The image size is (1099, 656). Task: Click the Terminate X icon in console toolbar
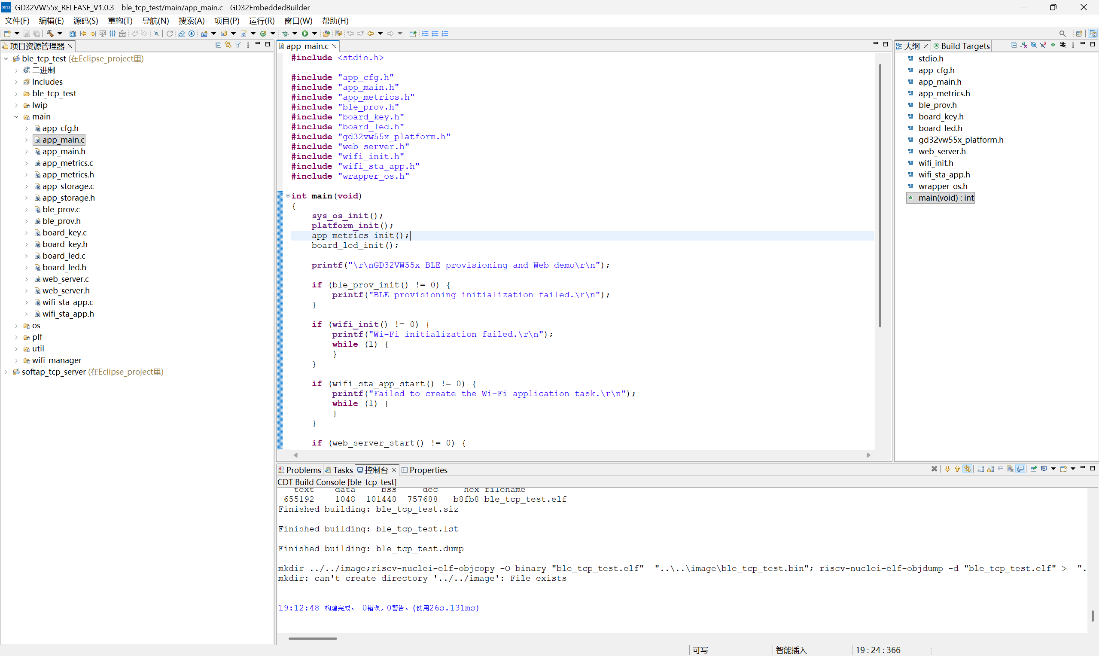[x=935, y=469]
